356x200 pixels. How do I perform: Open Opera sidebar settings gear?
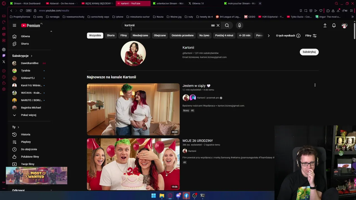coord(4,89)
